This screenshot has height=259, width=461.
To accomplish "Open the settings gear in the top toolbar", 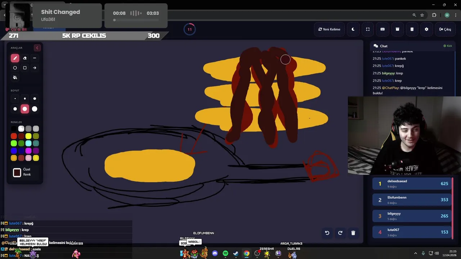I will [426, 29].
